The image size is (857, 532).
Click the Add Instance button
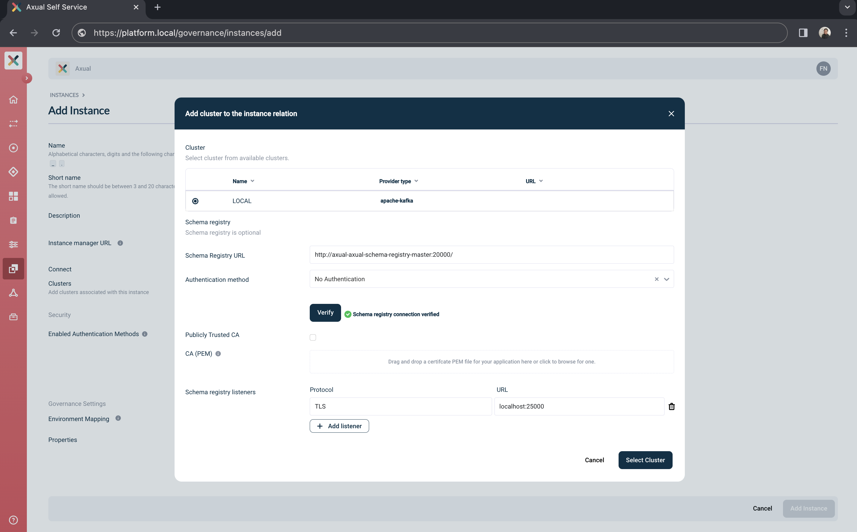point(808,508)
